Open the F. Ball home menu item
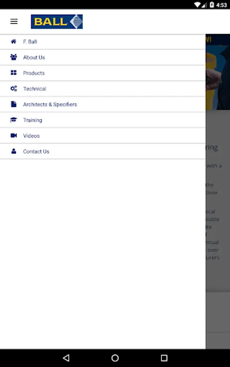 coord(103,42)
